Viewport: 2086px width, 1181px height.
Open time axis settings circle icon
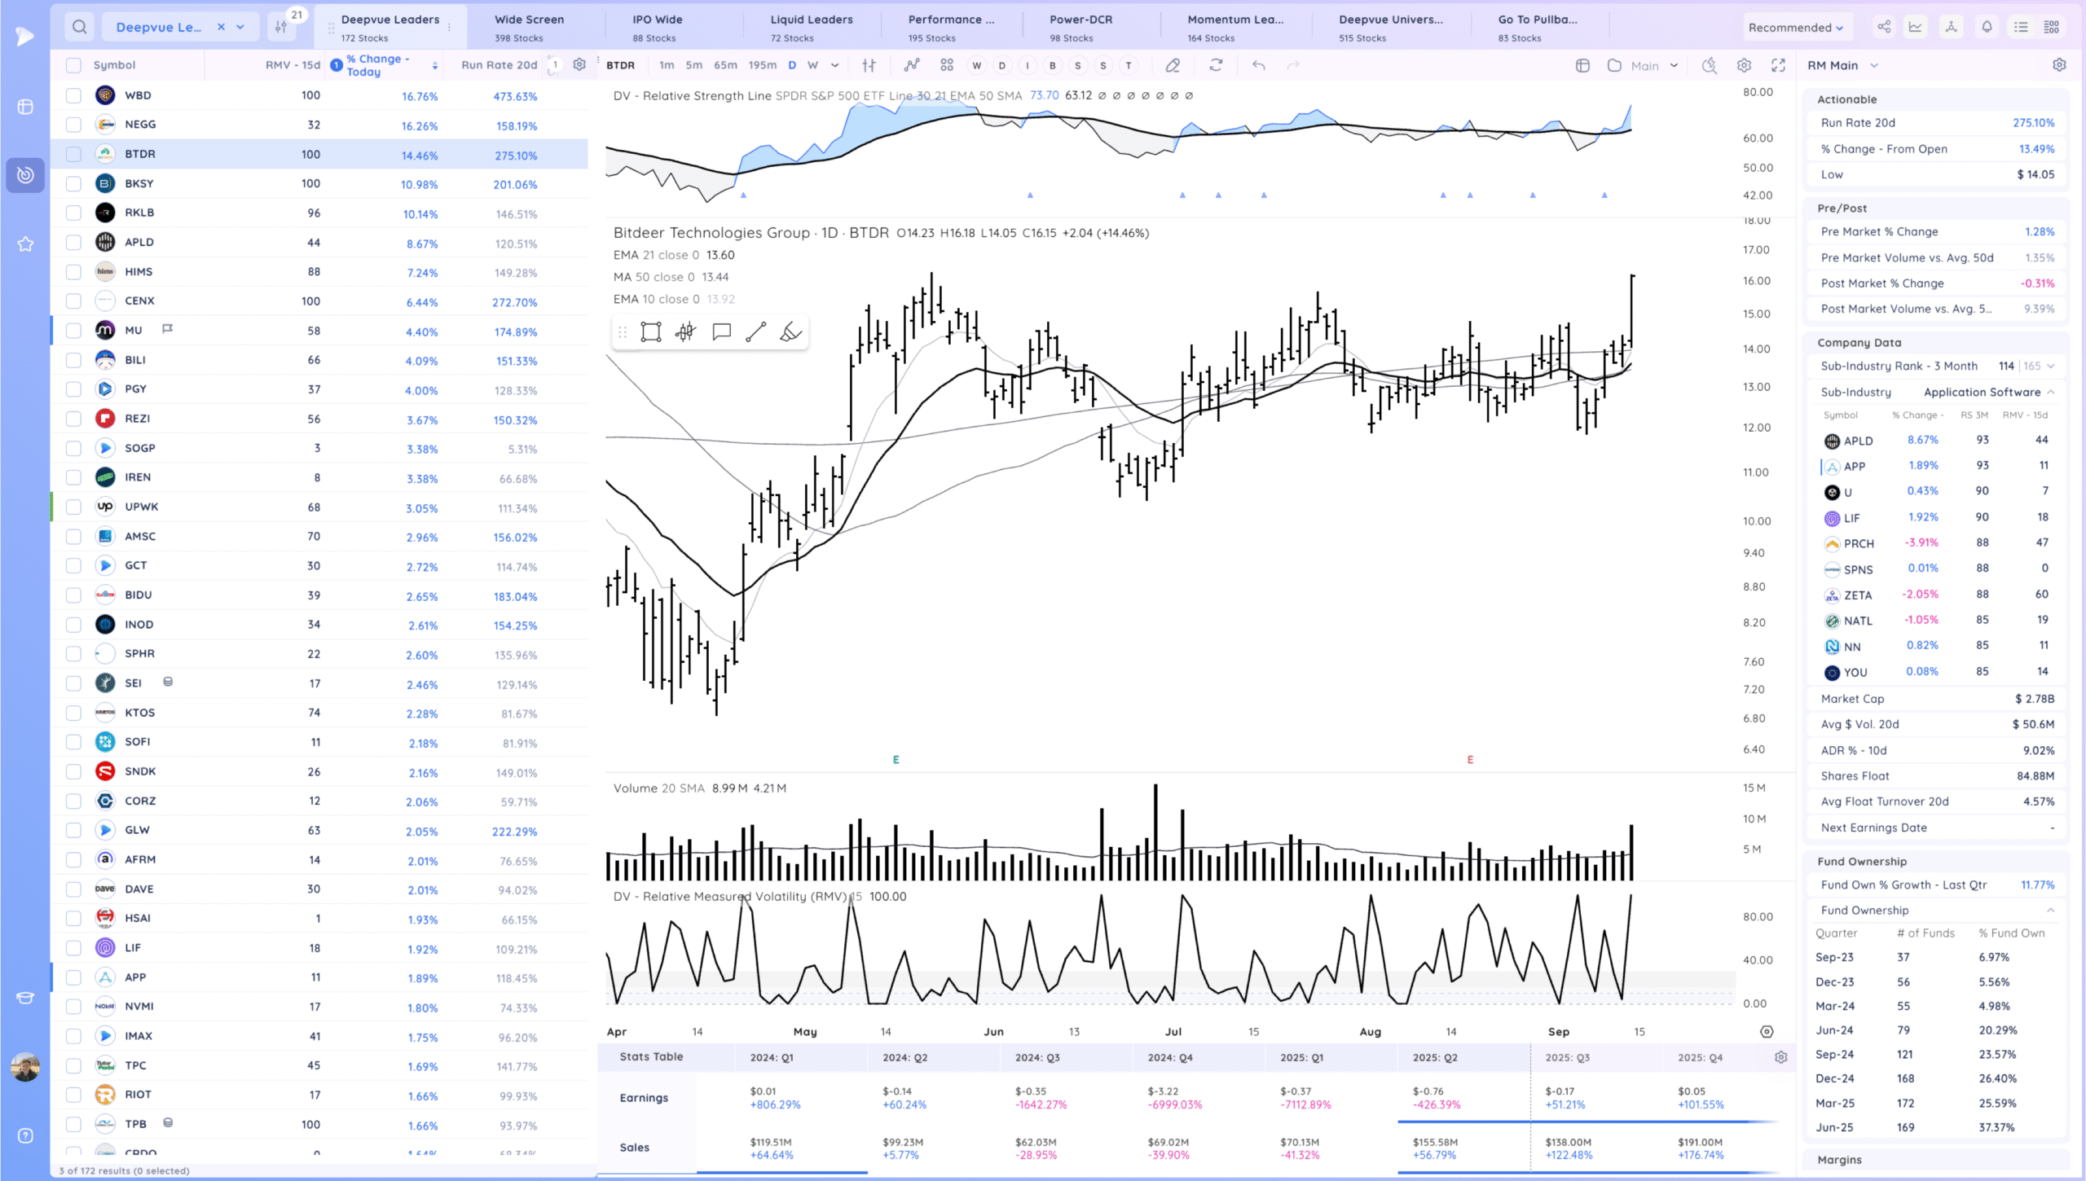[x=1767, y=1031]
